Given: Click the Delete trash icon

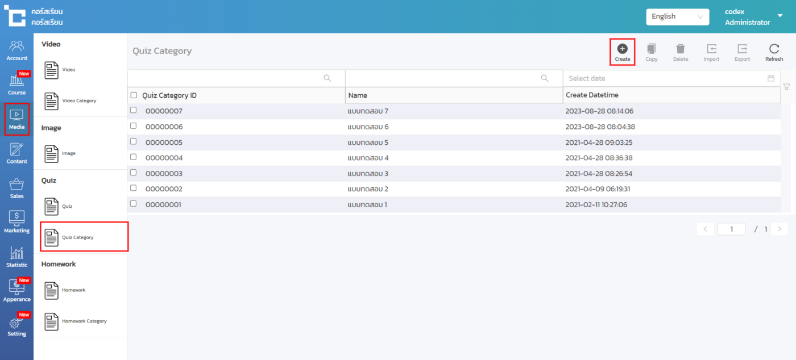Looking at the screenshot, I should (681, 49).
